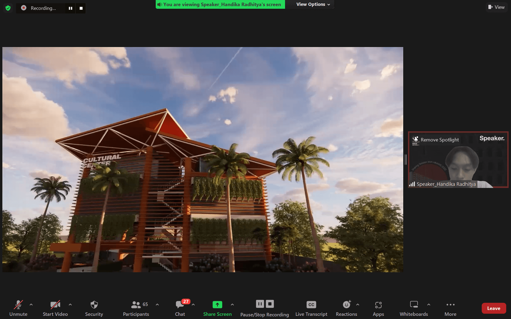The width and height of the screenshot is (511, 319).
Task: Click the red Leave button
Action: [494, 308]
